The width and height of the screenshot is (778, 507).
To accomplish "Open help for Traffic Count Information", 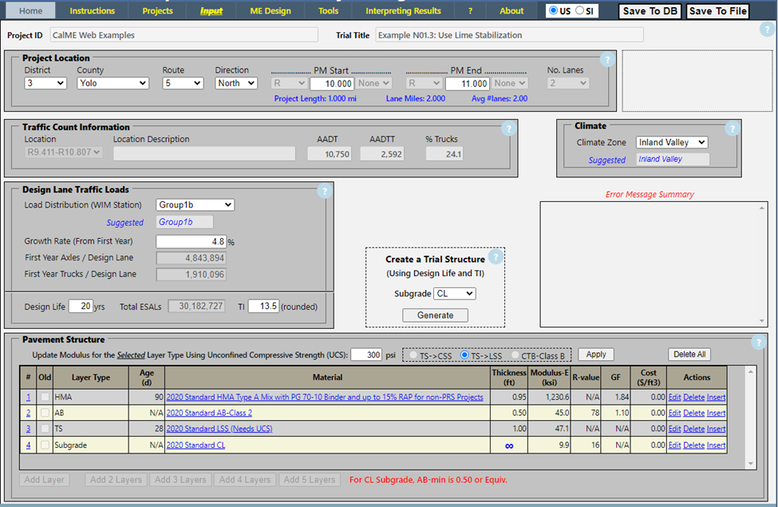I will pos(508,129).
